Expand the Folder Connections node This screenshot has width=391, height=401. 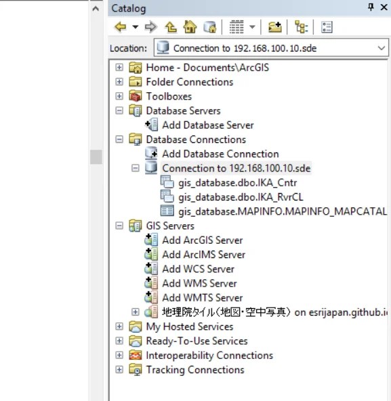(x=119, y=82)
